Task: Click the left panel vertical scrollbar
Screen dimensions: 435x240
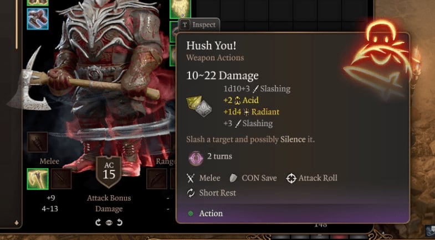Action: pos(17,25)
